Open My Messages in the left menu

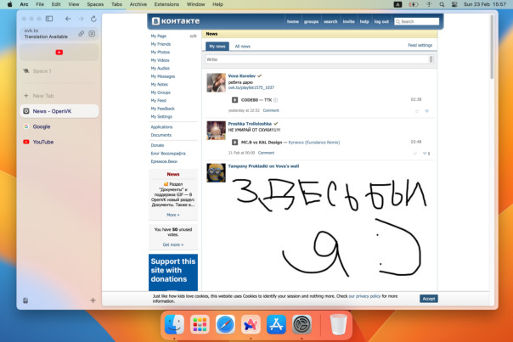click(x=163, y=76)
